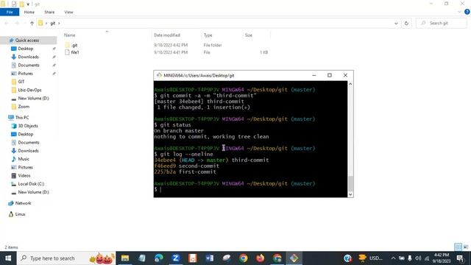
Task: Show hidden system tray icons
Action: pyautogui.click(x=393, y=258)
